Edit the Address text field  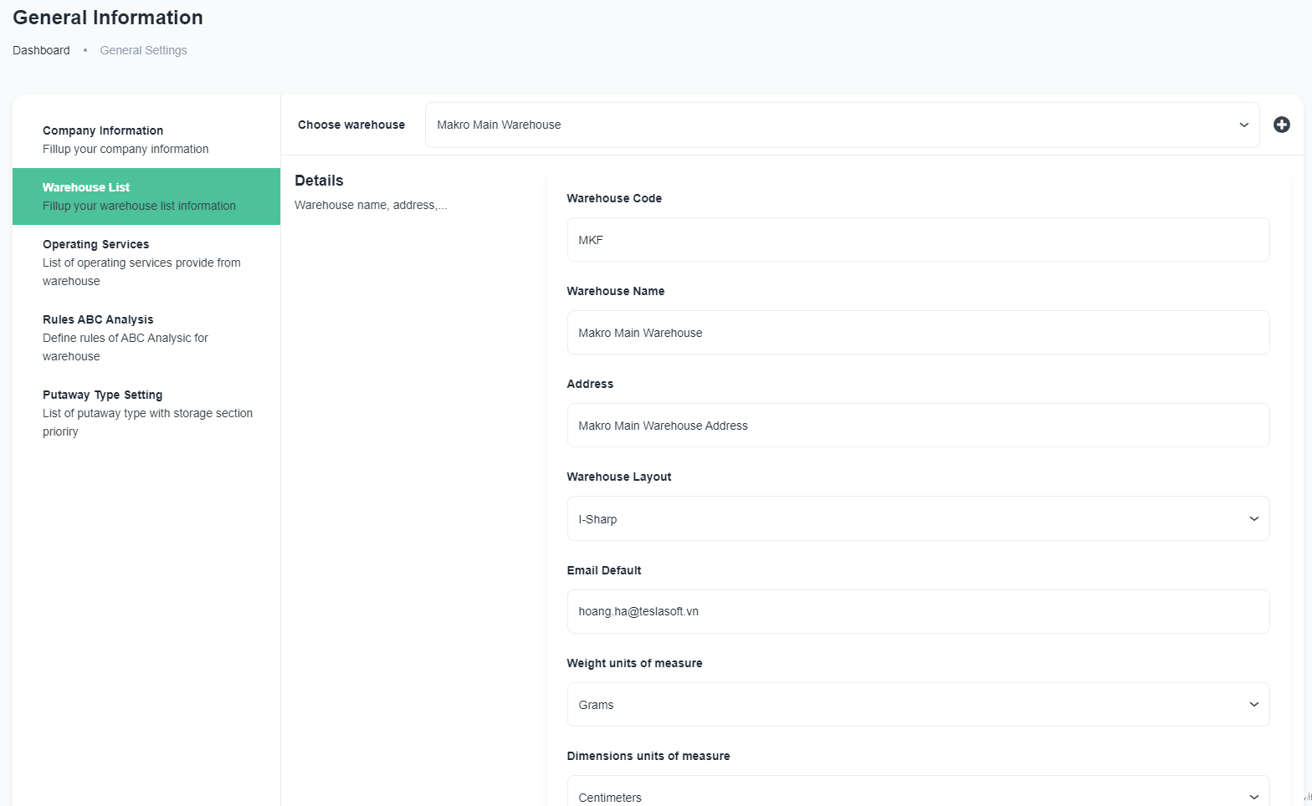pos(917,426)
